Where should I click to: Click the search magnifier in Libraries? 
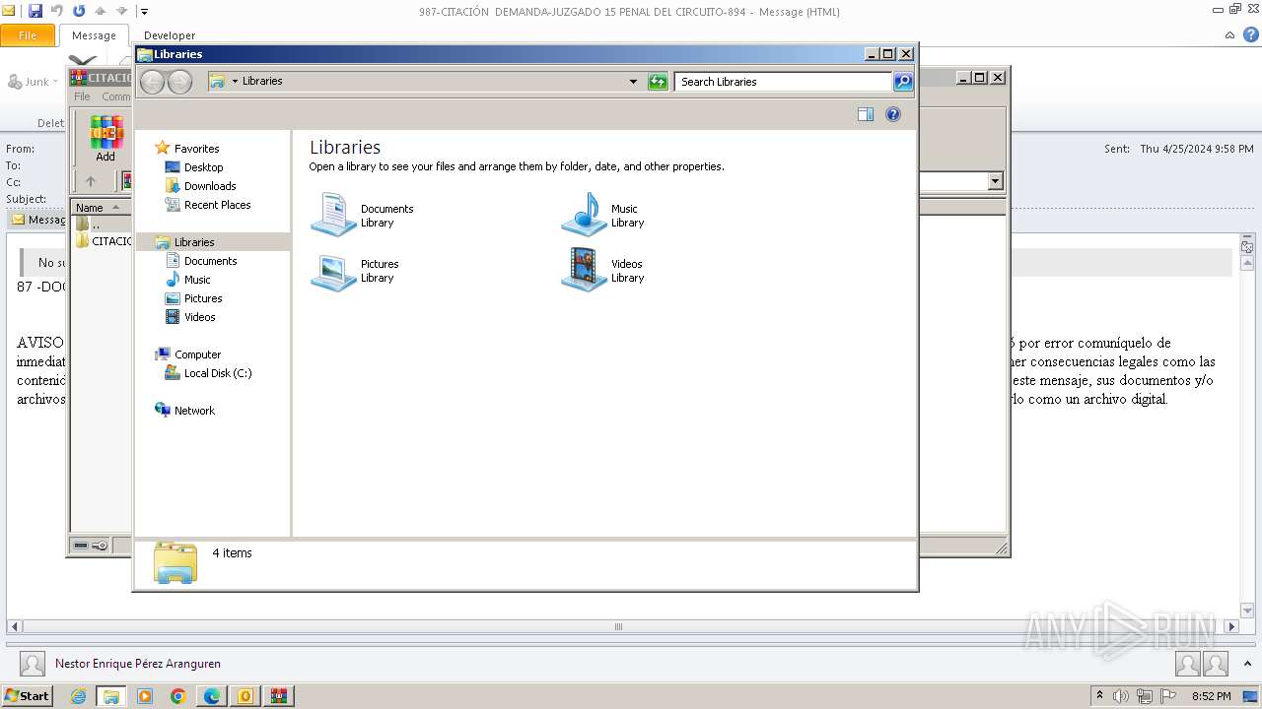903,82
